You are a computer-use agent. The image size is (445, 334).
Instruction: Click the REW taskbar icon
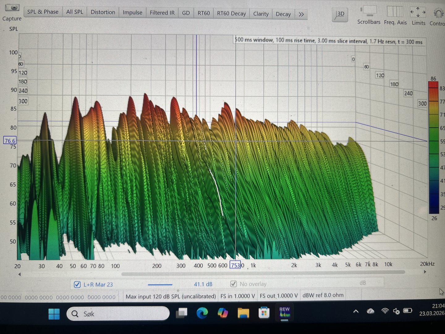(284, 313)
